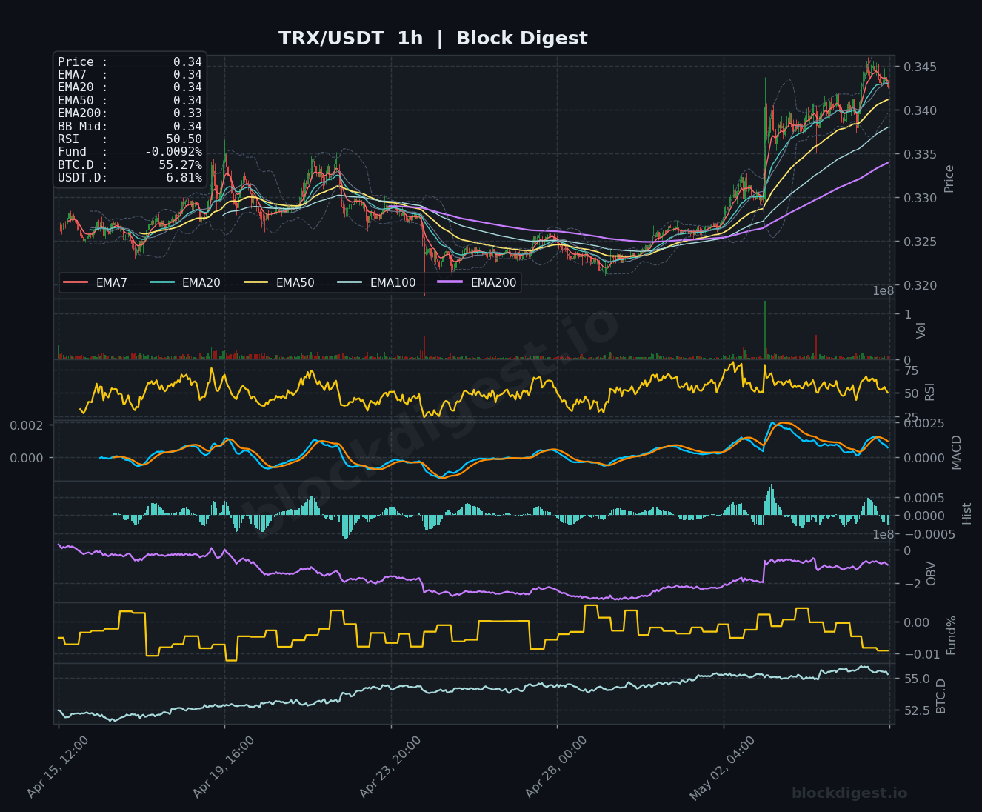Click the purple EMA200 legend line swatch
Viewport: 982px width, 812px height.
point(451,282)
